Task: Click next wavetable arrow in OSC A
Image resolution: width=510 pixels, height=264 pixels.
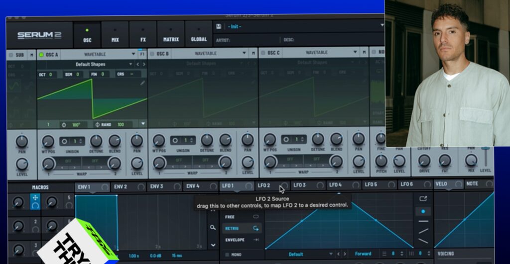Action: (144, 64)
